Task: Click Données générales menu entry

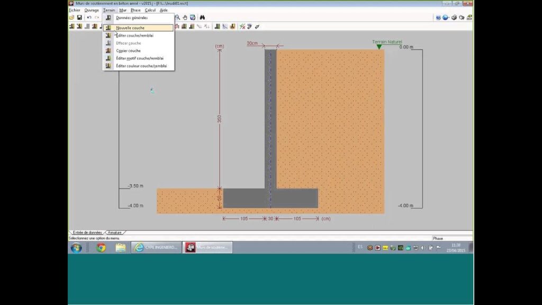Action: pos(132,18)
